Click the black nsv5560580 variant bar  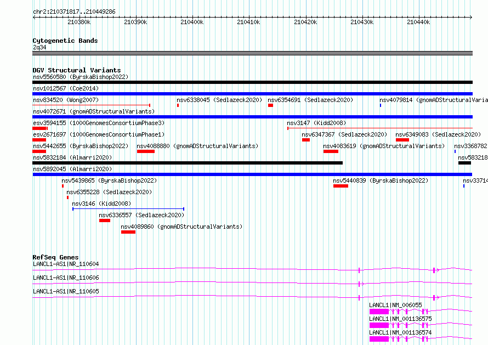252,82
